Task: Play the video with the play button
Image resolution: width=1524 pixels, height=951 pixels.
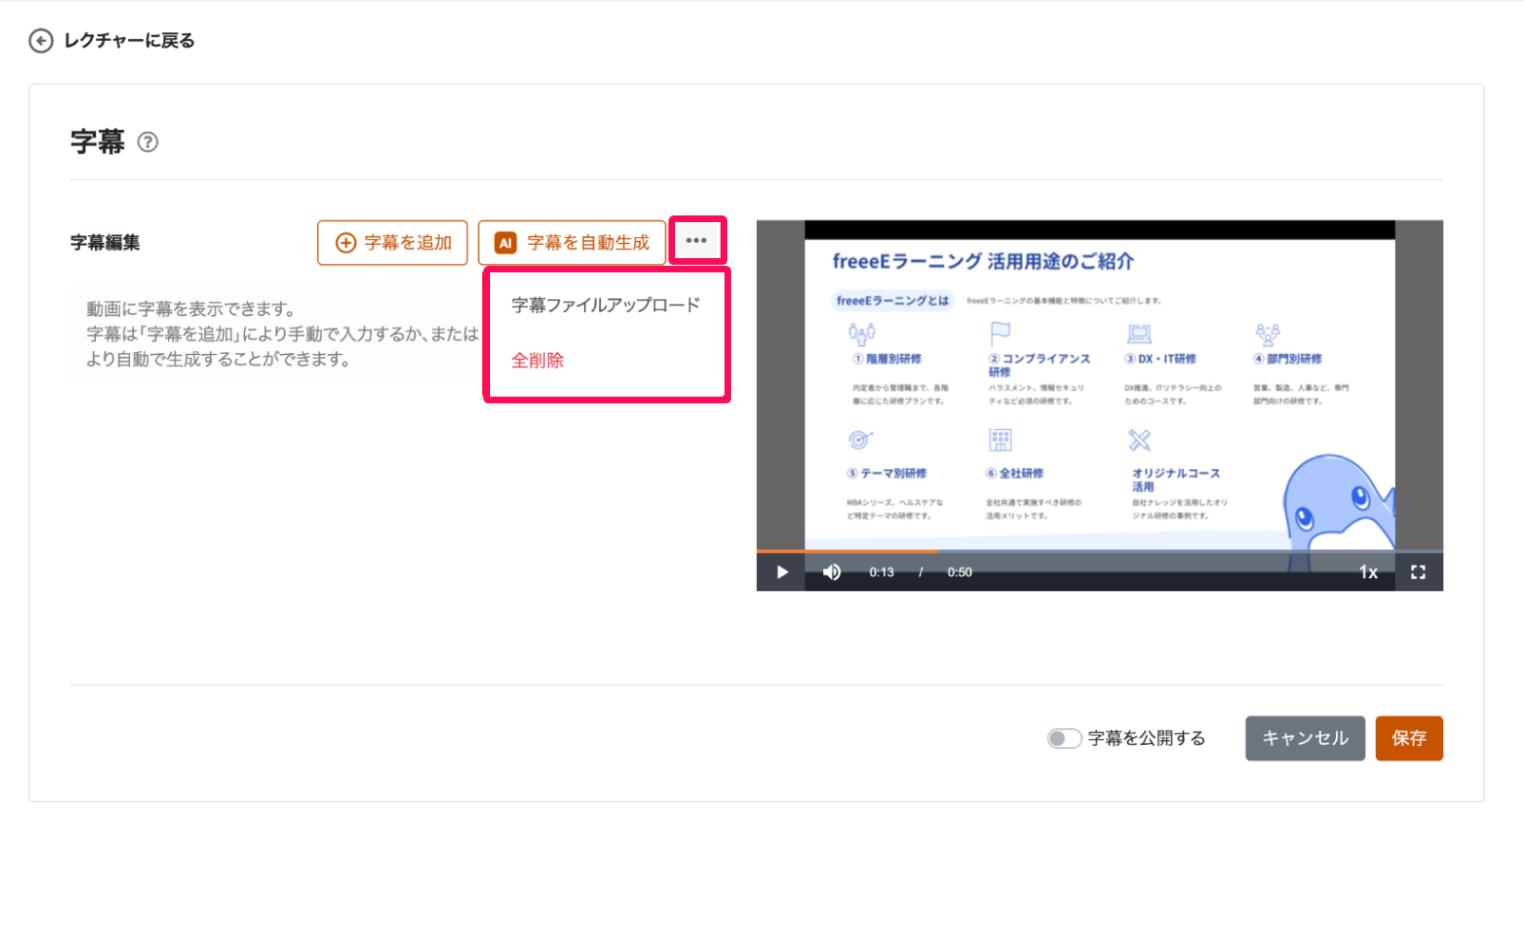Action: (x=782, y=572)
